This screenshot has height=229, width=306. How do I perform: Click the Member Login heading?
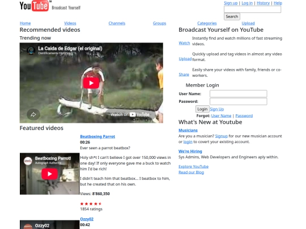(202, 85)
